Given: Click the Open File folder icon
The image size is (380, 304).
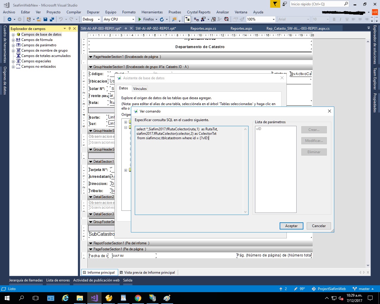Looking at the screenshot, I should click(39, 19).
